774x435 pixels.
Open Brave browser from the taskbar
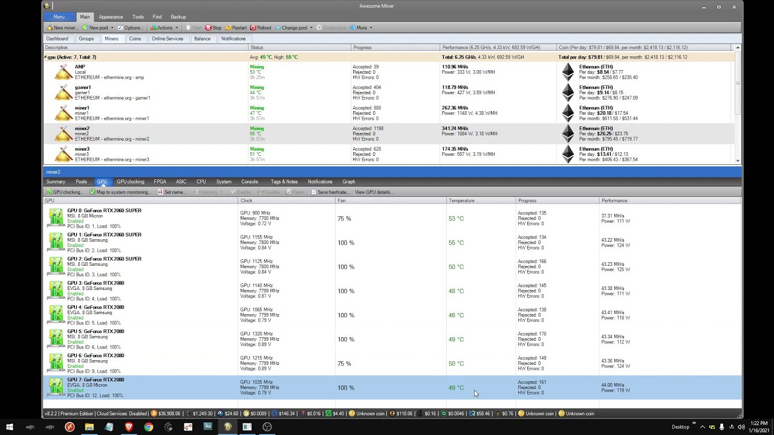tap(129, 427)
